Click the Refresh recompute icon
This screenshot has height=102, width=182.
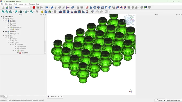pos(106,12)
